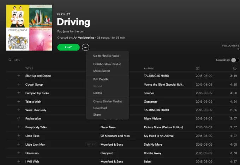Add I Will Wait with plus icon
The width and height of the screenshot is (240, 165).
coord(19,161)
